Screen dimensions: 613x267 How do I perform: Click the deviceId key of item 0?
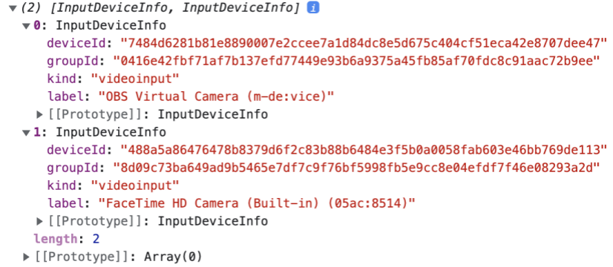[79, 44]
